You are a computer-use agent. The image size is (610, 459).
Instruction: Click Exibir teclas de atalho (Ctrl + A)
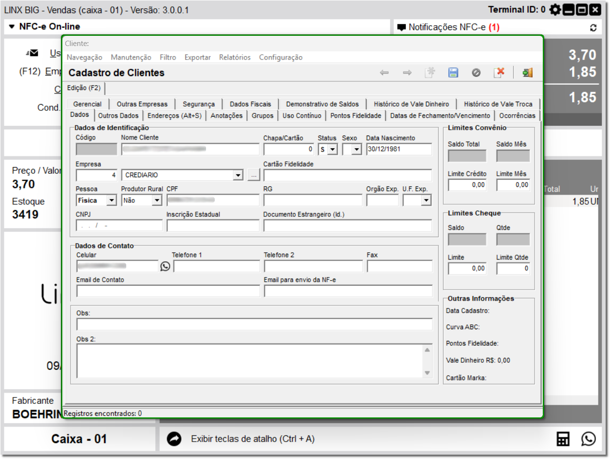[x=253, y=439]
